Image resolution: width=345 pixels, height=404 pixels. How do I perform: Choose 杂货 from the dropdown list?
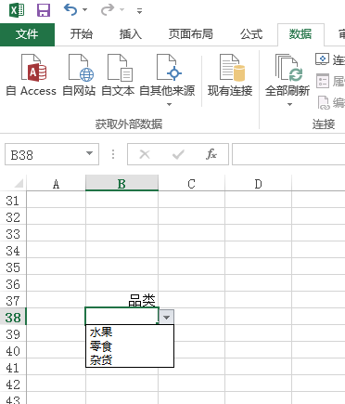pyautogui.click(x=130, y=360)
